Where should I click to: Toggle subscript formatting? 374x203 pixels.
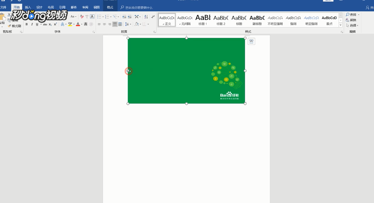point(50,24)
